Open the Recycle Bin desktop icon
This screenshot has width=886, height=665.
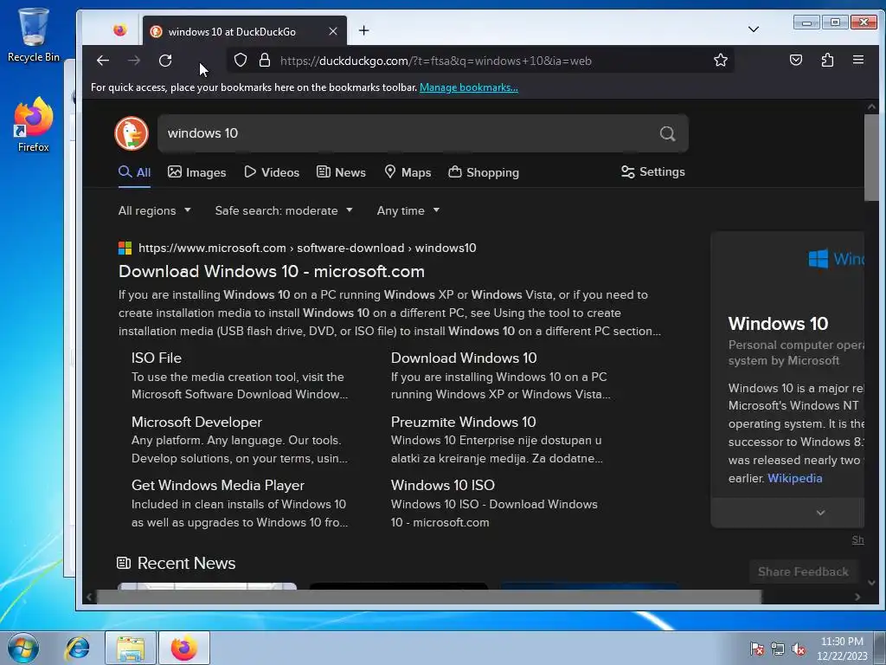[34, 34]
